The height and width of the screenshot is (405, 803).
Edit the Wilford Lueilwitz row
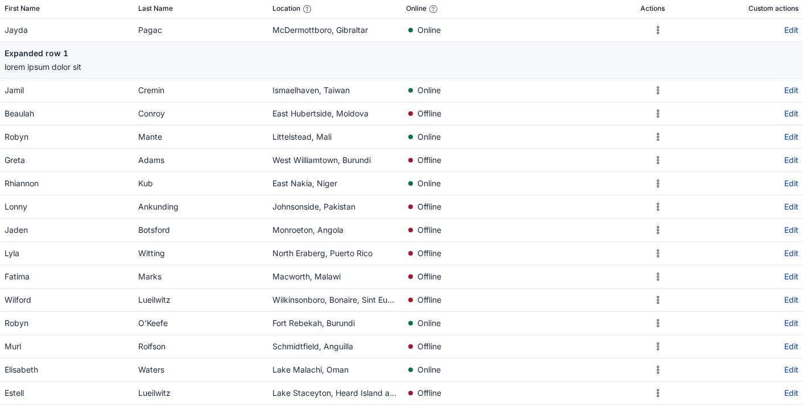(x=791, y=300)
